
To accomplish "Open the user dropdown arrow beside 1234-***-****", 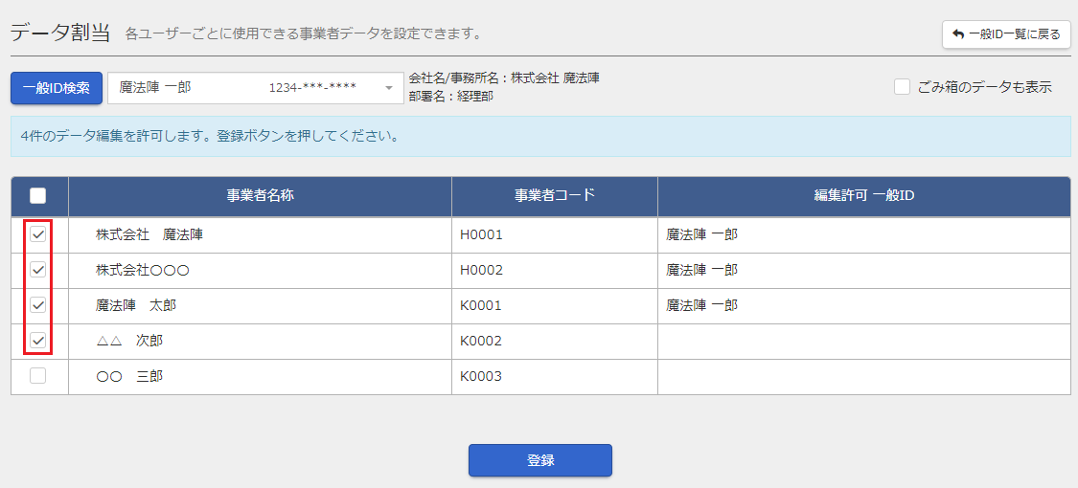I will (x=388, y=89).
